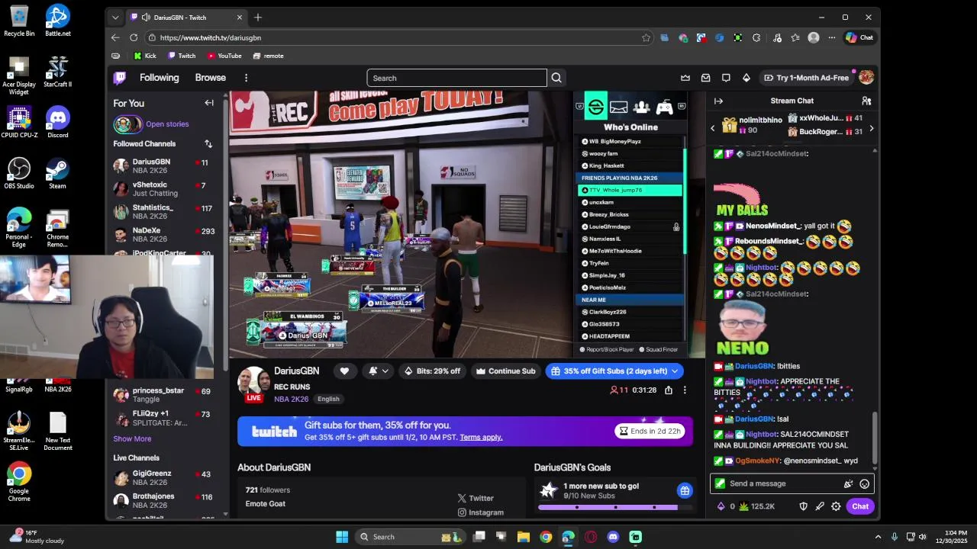Screen dimensions: 977x549
Task: Click the power-ups sparkle icon in chat input
Action: [x=848, y=483]
